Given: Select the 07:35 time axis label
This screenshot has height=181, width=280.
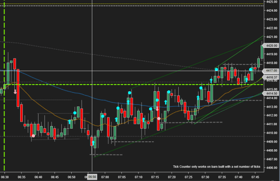Looking at the screenshot, I should coord(222,177).
